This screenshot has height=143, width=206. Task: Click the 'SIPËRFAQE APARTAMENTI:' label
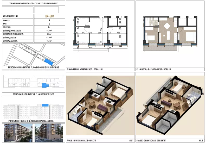click(12, 31)
